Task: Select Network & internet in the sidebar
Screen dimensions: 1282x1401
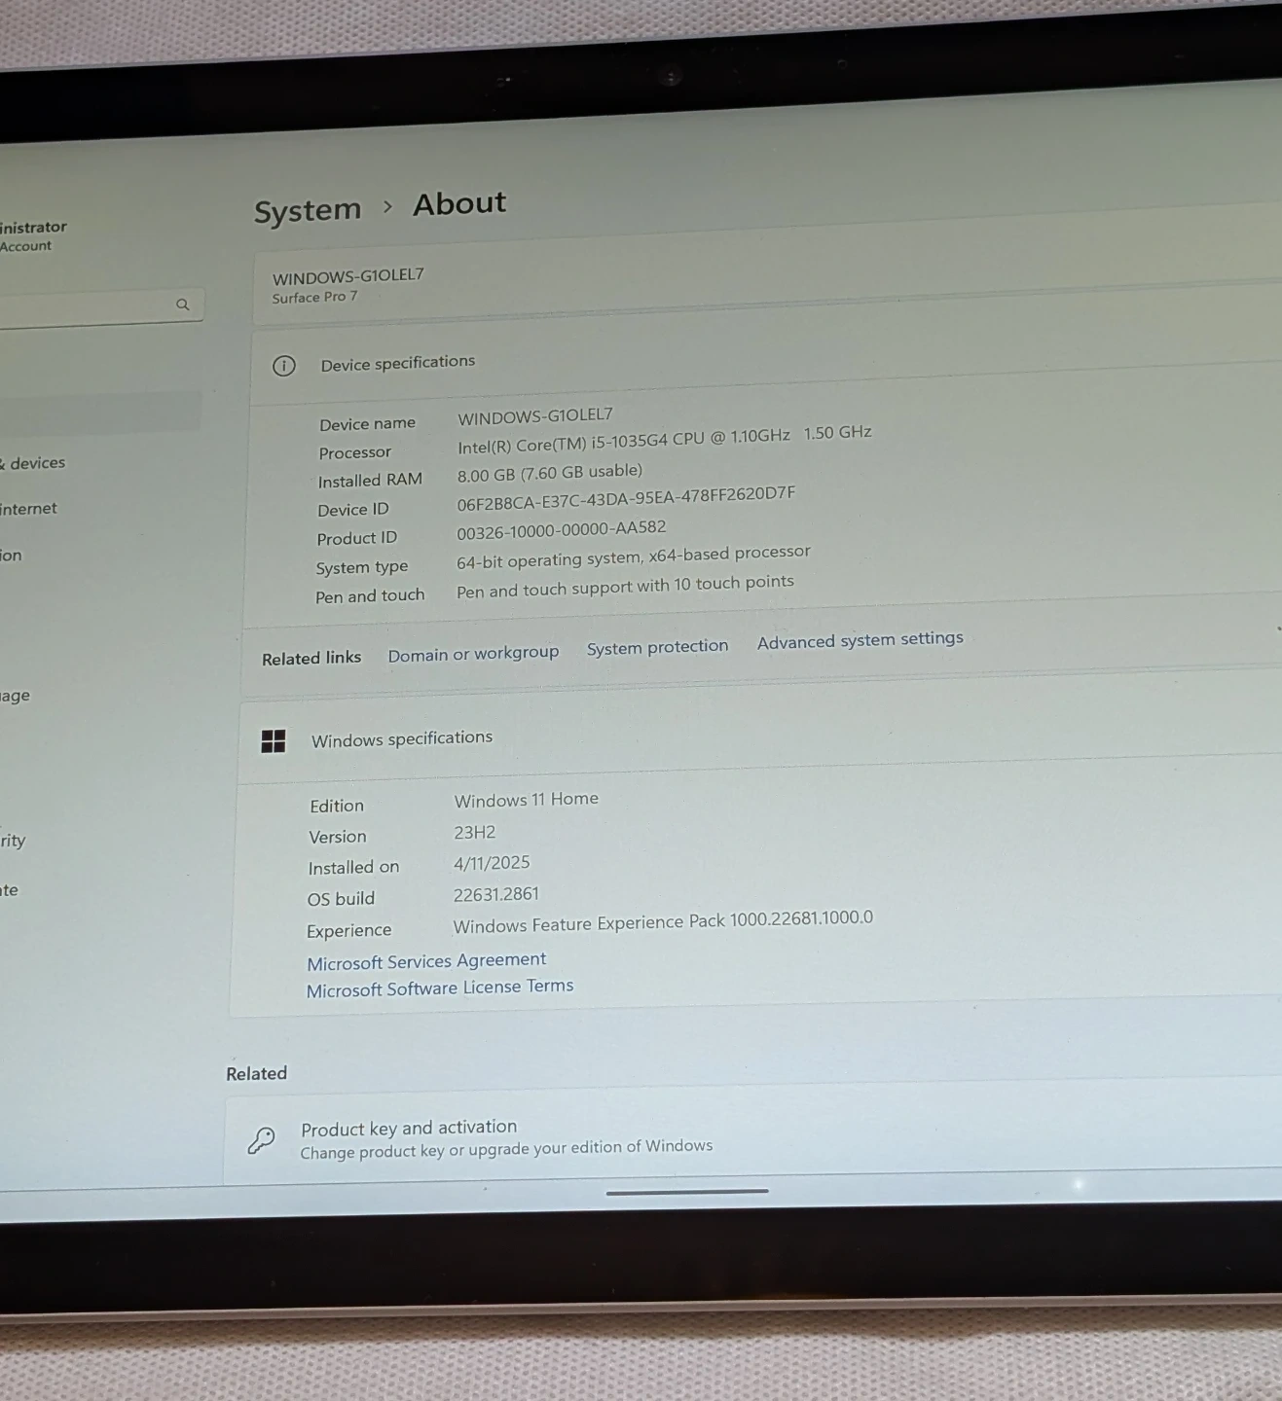Action: pos(29,509)
